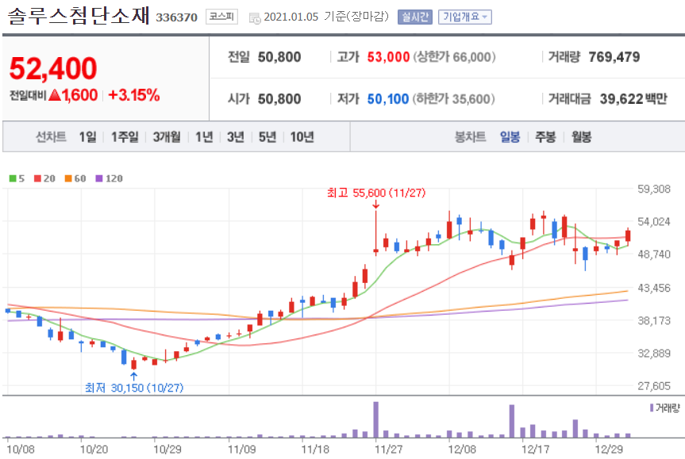This screenshot has width=685, height=459.
Task: Click the 하한가 35,600 text
Action: click(x=453, y=99)
